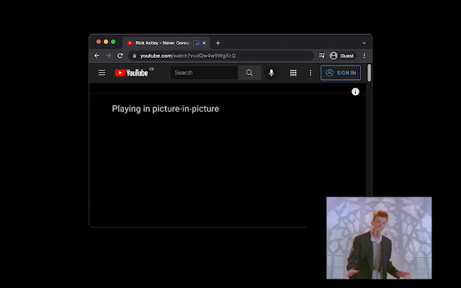
Task: Open the YouTube hamburger guide menu
Action: pos(102,73)
